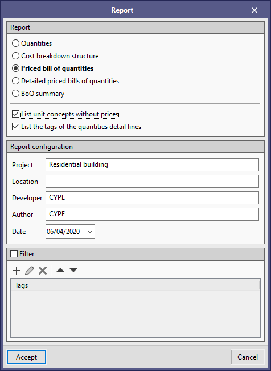Move tag down with down arrow
Image resolution: width=271 pixels, height=371 pixels.
73,270
